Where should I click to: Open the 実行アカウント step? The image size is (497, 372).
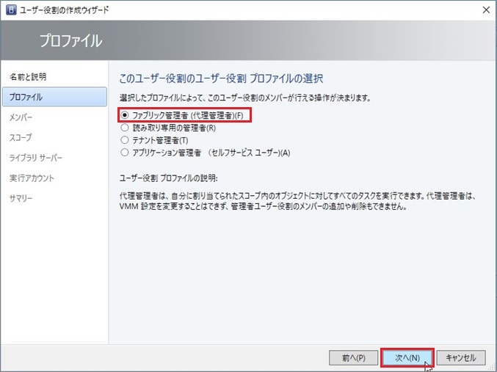click(32, 178)
